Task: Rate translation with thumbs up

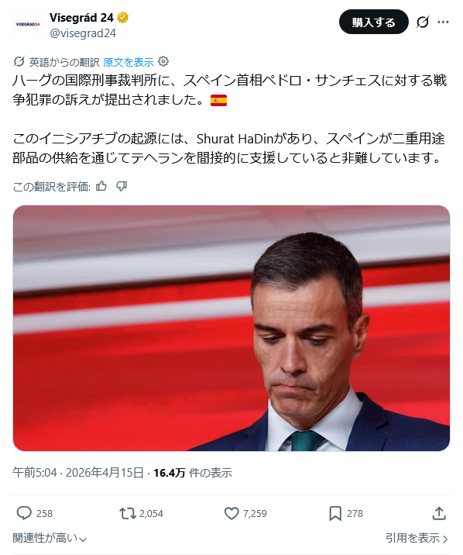Action: click(x=101, y=186)
